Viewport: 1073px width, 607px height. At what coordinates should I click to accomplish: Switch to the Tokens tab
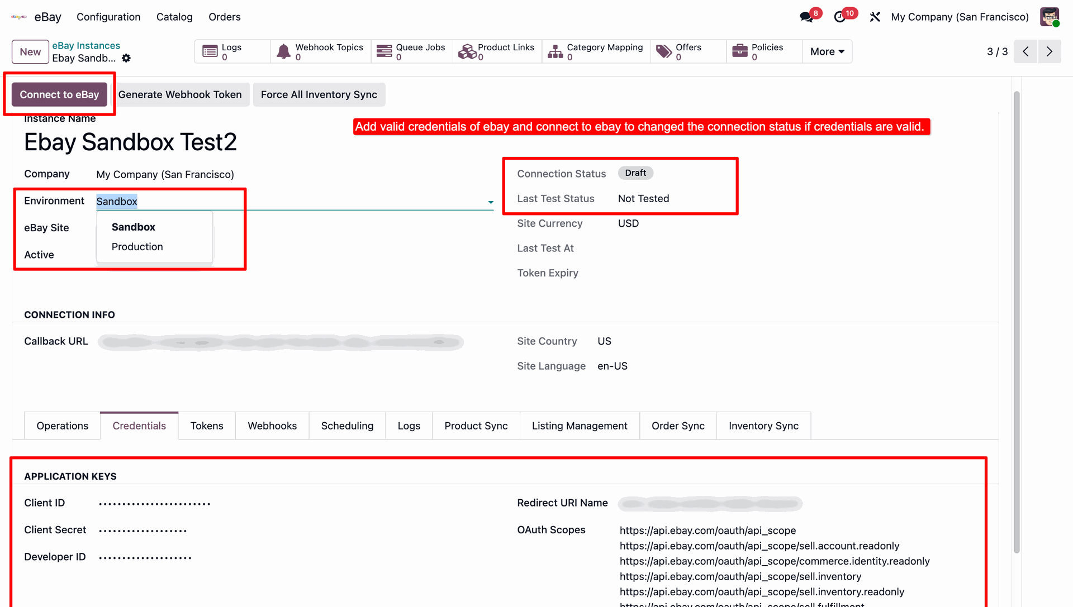[x=207, y=426]
